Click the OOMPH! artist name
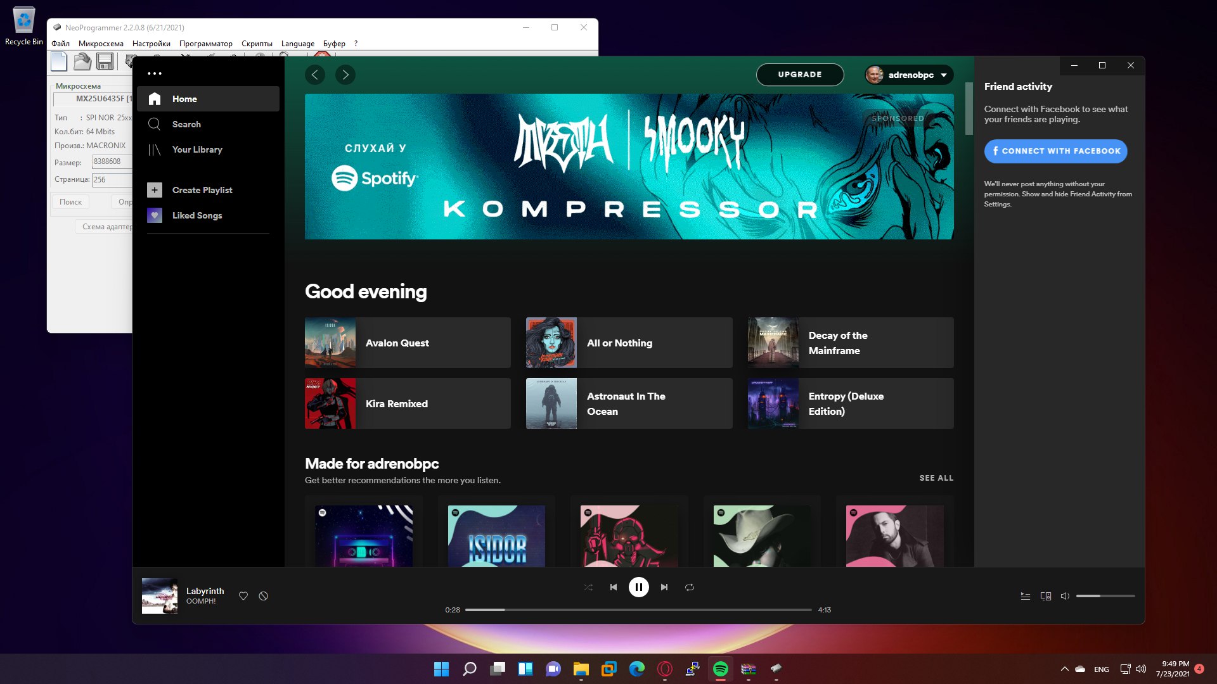 (201, 602)
